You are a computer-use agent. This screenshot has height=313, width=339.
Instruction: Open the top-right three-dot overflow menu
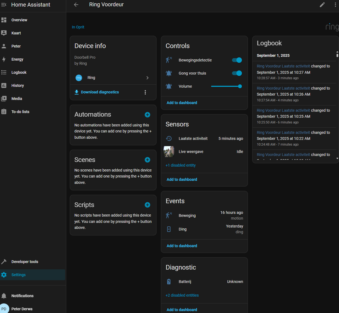(335, 5)
